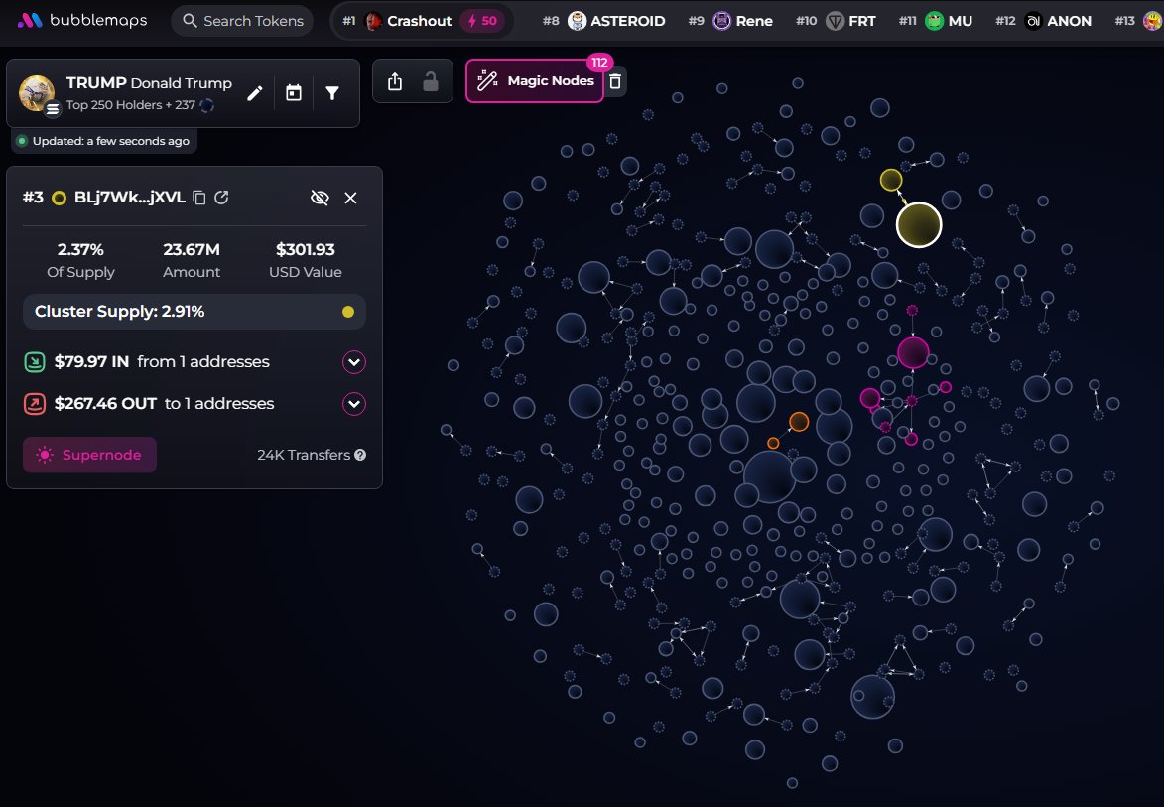Click the share export icon
The width and height of the screenshot is (1164, 807).
tap(395, 82)
